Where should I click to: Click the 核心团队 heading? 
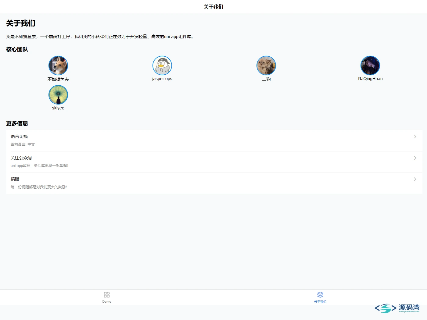click(x=17, y=49)
